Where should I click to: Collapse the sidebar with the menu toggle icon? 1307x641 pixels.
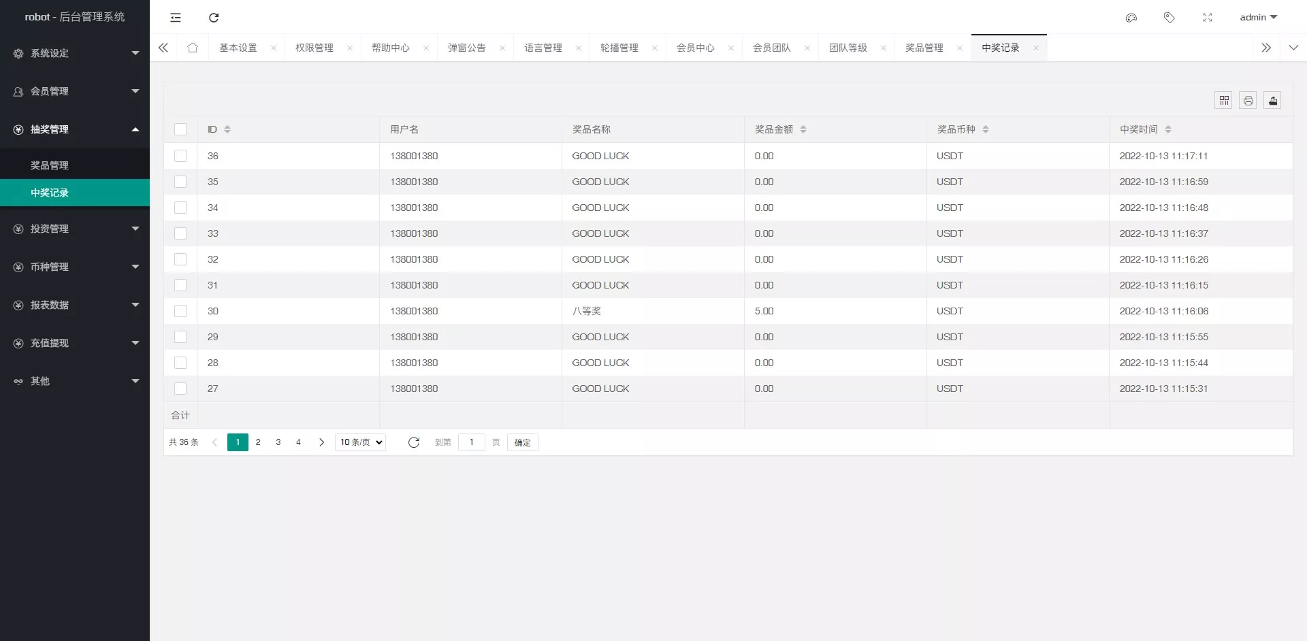pyautogui.click(x=176, y=18)
